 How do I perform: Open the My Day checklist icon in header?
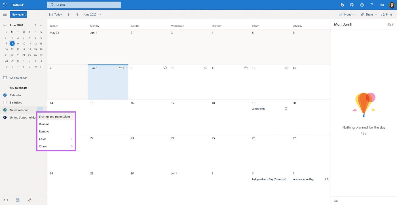pos(352,5)
